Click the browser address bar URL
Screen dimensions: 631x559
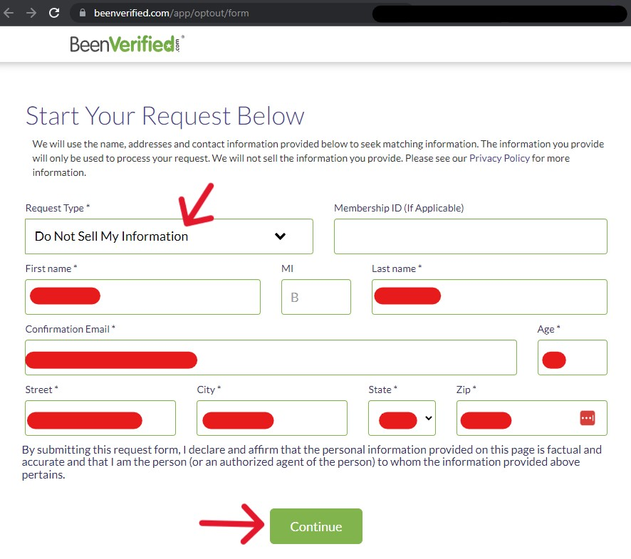(172, 14)
